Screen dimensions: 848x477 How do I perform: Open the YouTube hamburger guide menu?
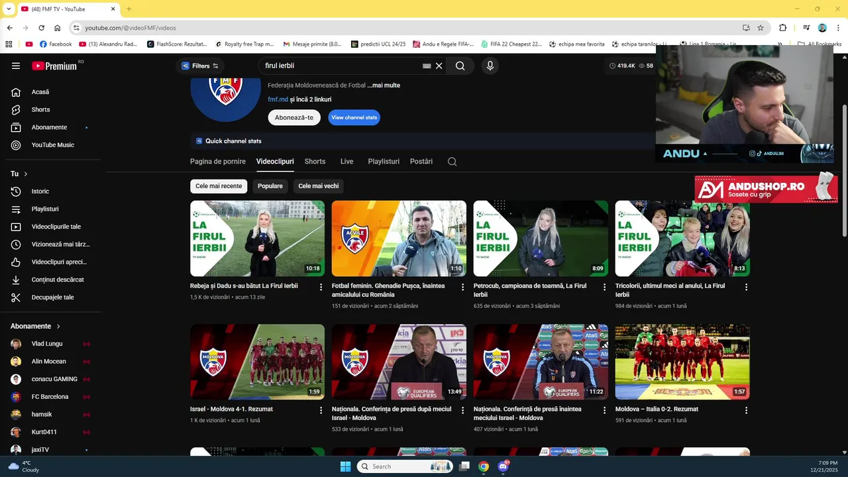[16, 66]
